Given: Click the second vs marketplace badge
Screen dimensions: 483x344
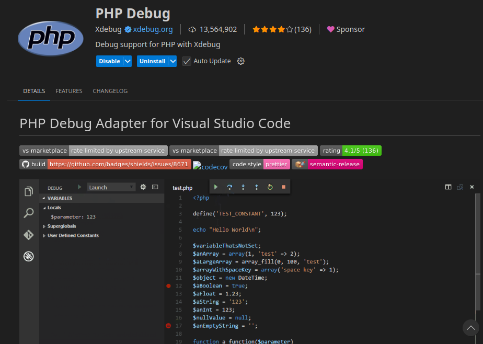Looking at the screenshot, I should (x=244, y=151).
